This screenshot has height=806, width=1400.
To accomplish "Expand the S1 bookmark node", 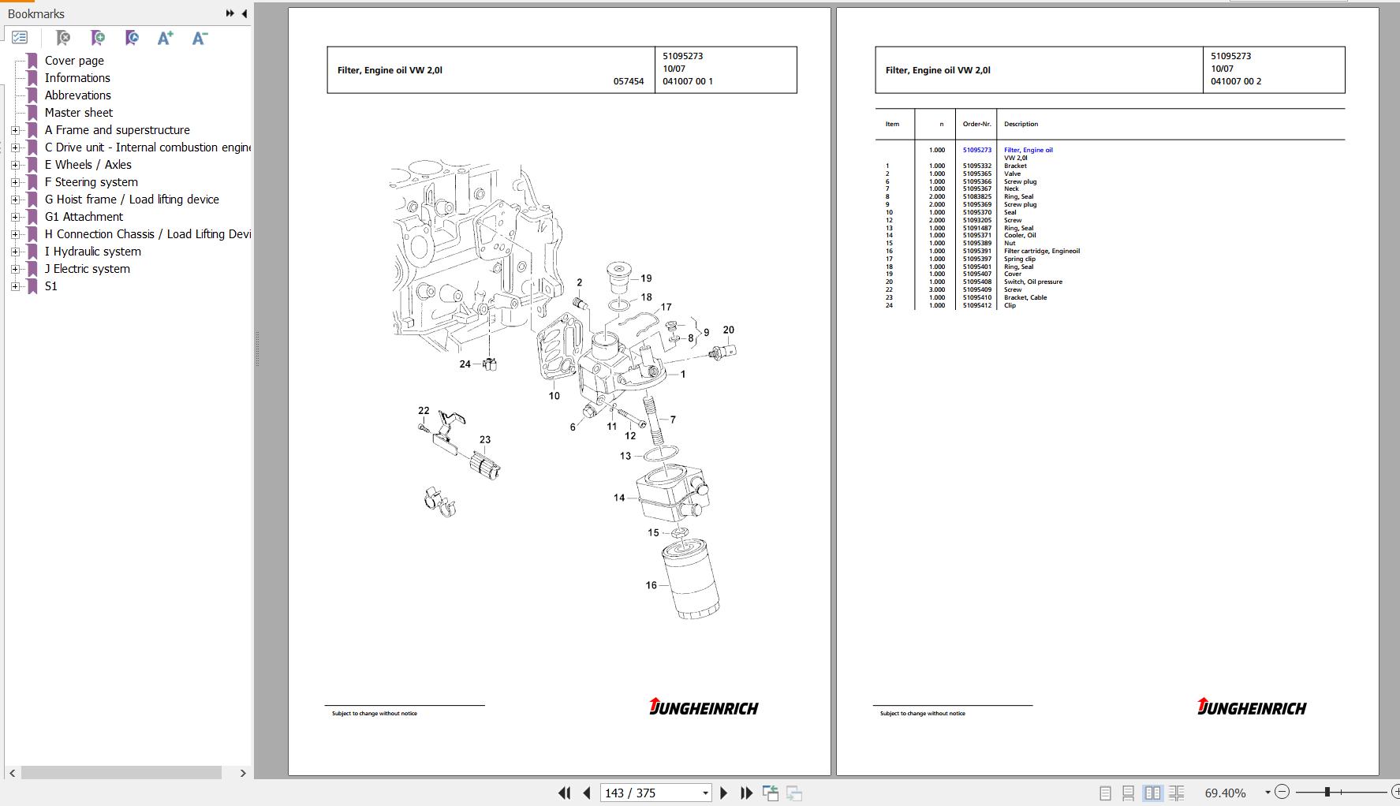I will (x=15, y=286).
